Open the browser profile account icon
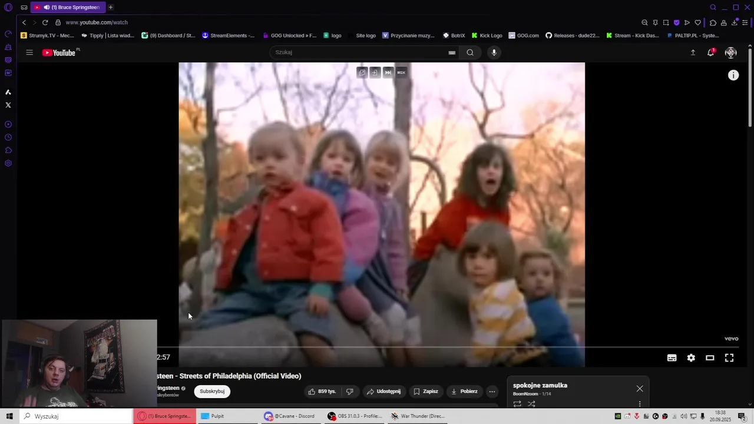 point(723,22)
